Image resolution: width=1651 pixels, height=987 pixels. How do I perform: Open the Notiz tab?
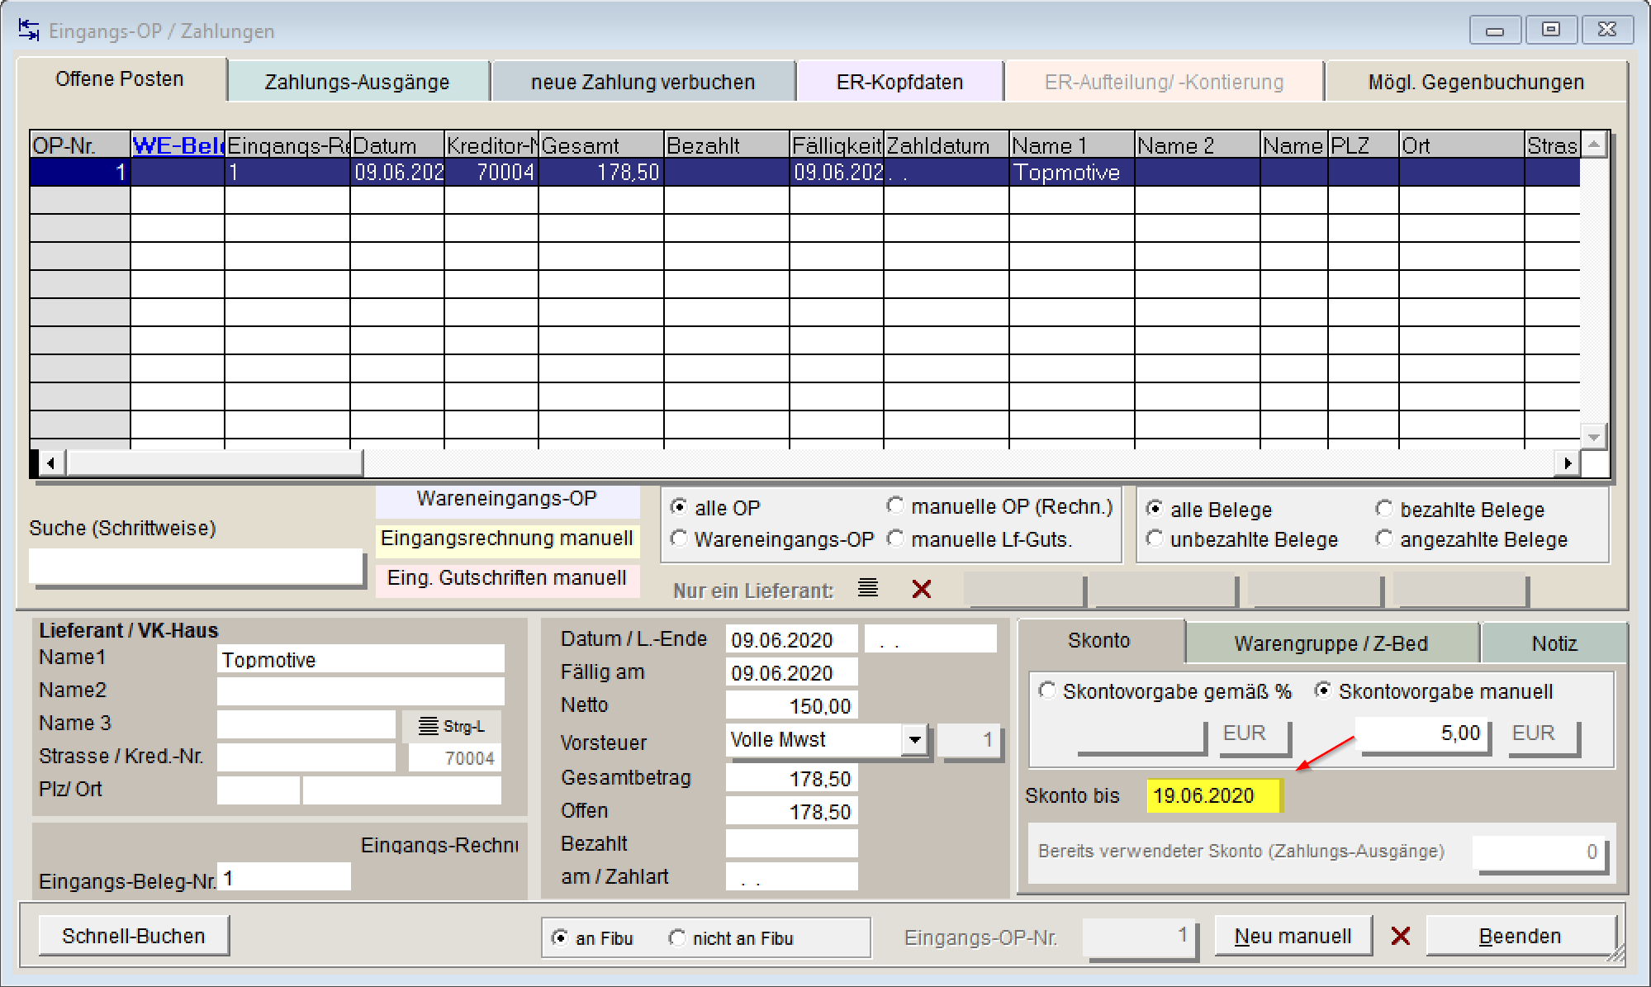(x=1554, y=643)
